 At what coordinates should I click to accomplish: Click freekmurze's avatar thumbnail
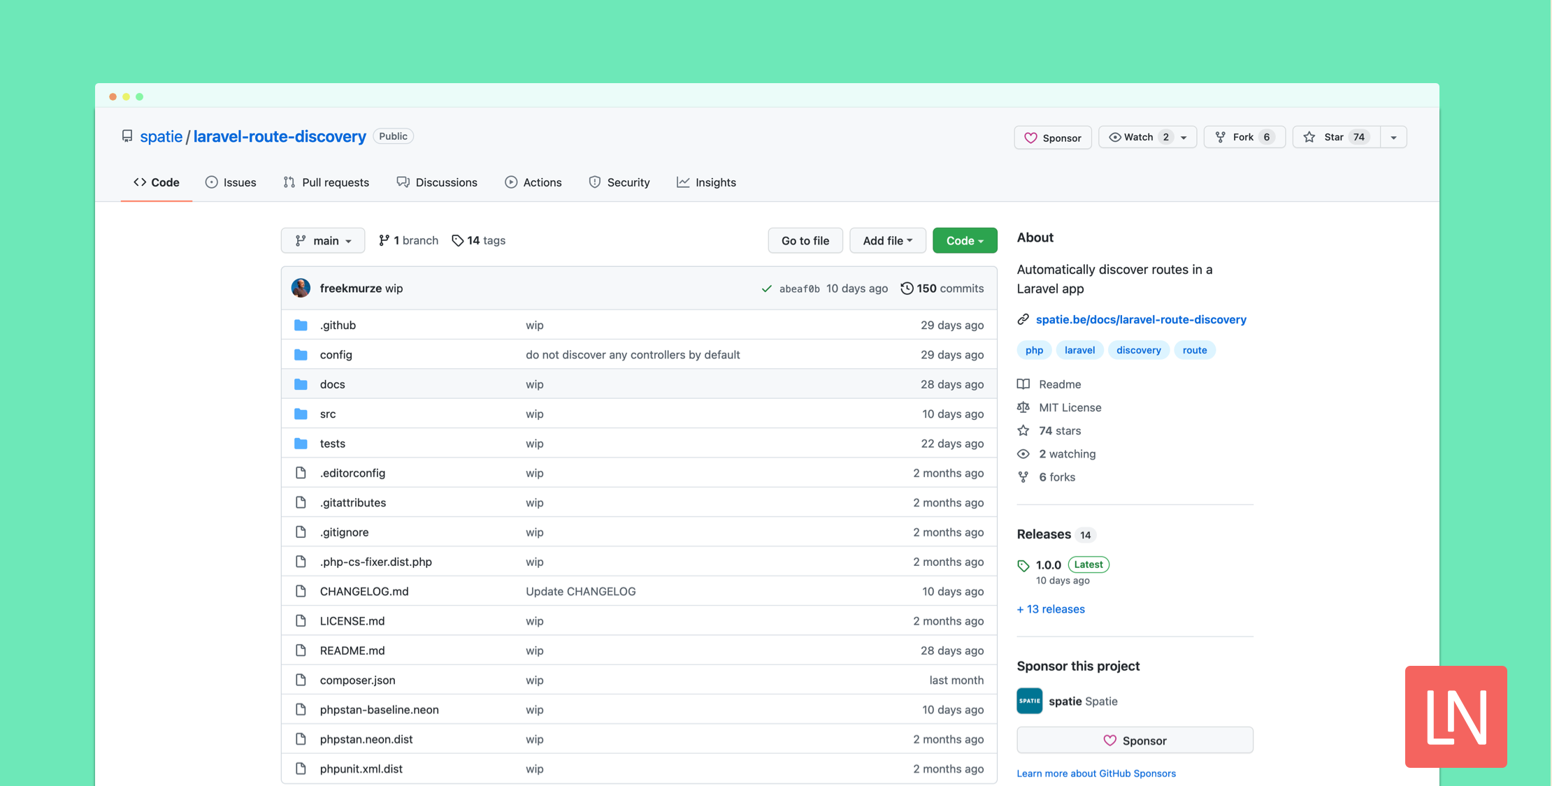point(301,287)
